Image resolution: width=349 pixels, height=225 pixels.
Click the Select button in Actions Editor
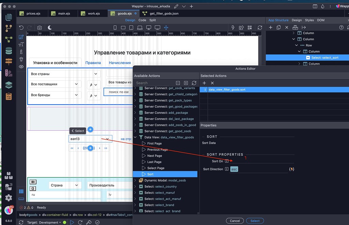[255, 221]
